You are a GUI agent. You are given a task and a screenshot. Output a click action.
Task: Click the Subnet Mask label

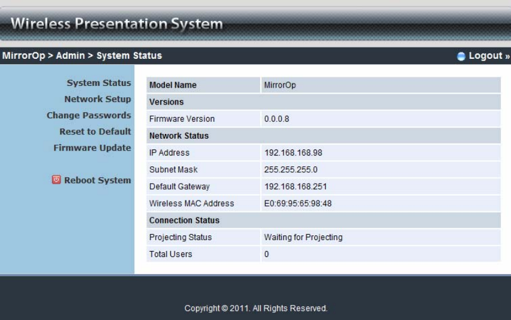click(x=173, y=170)
